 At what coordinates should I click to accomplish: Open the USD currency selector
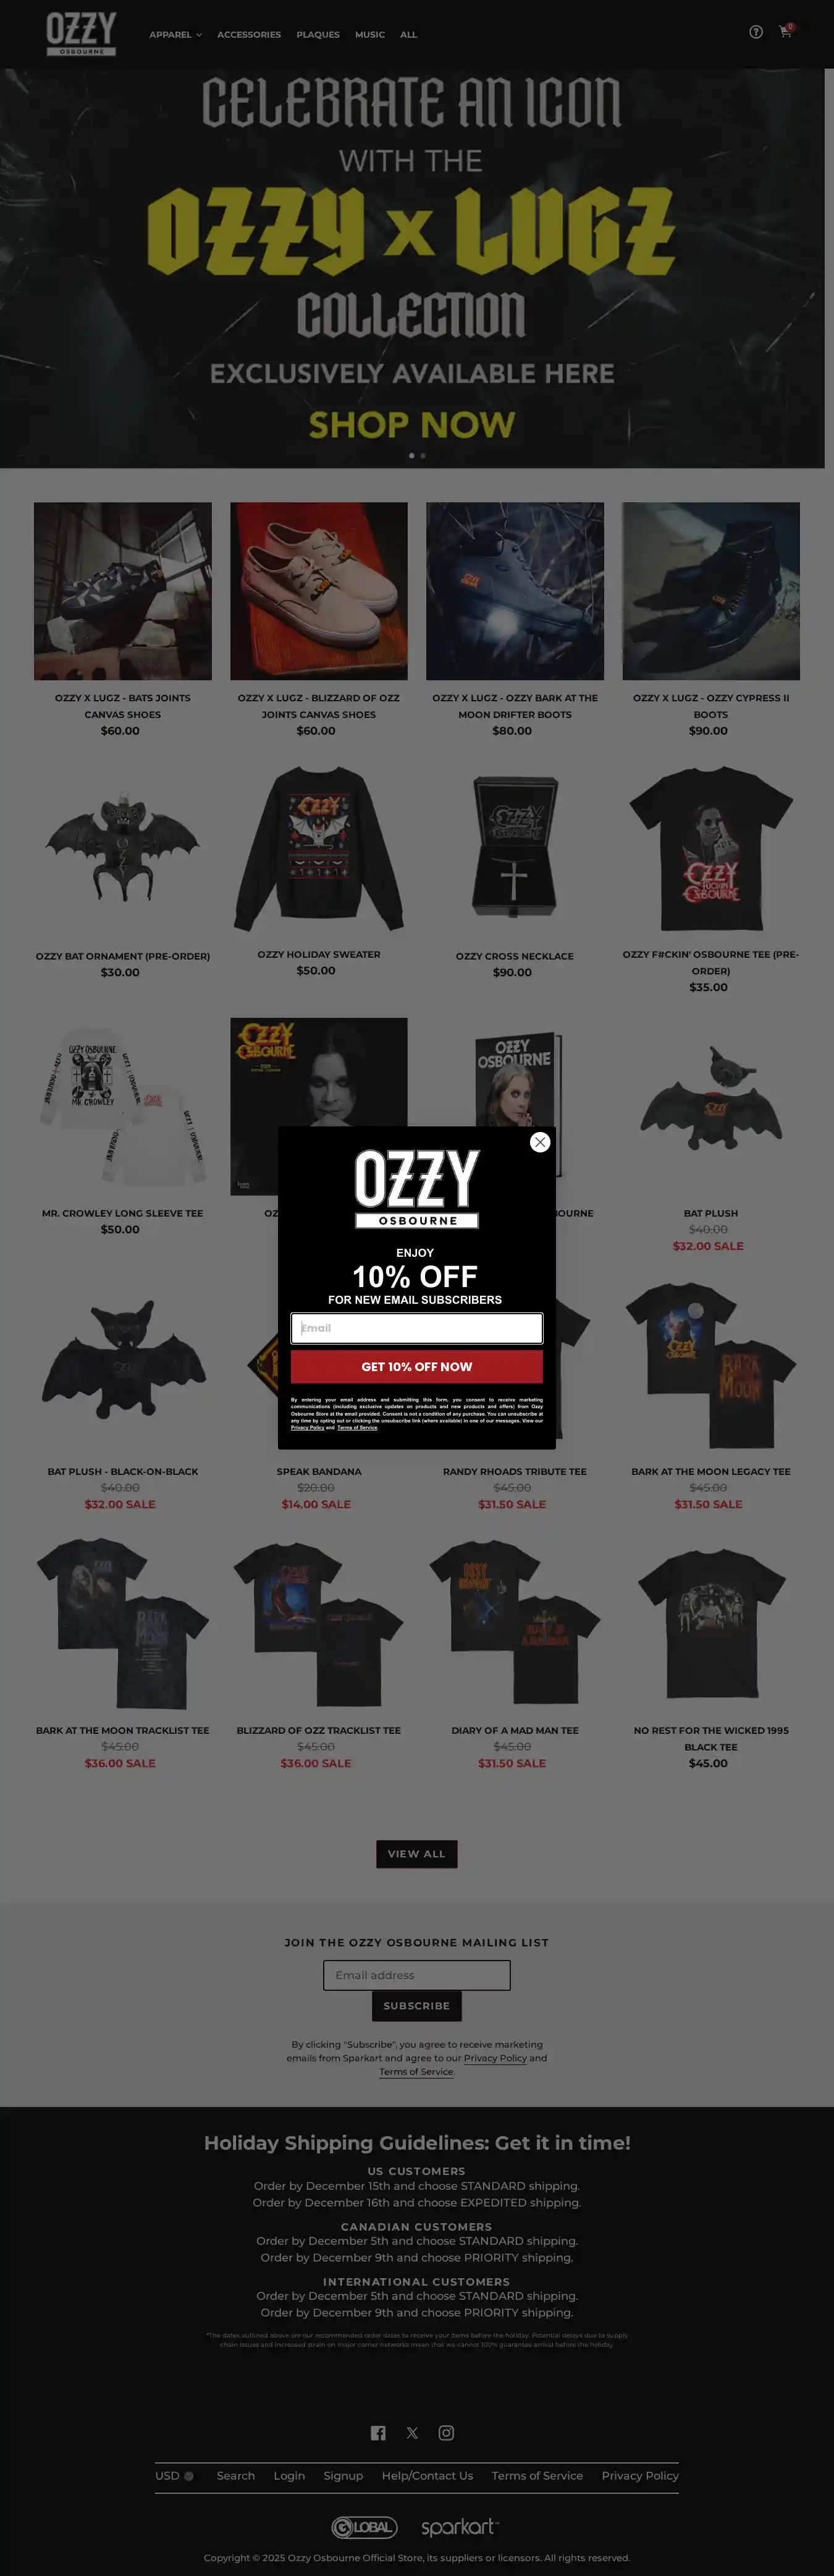tap(174, 2476)
